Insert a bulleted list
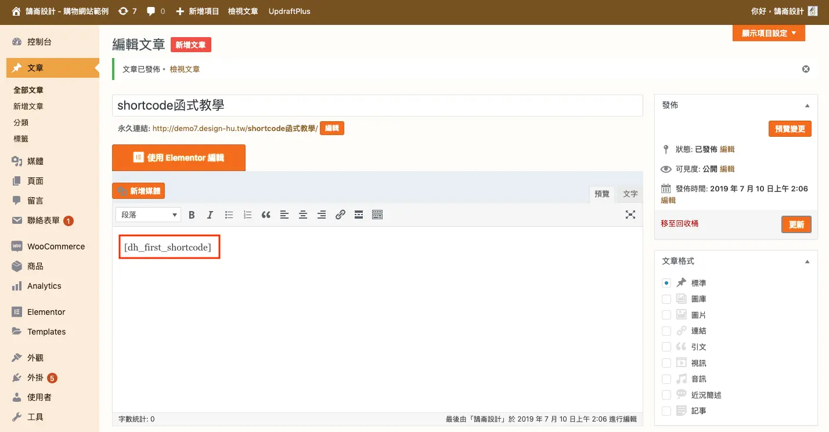The height and width of the screenshot is (432, 829). 229,215
